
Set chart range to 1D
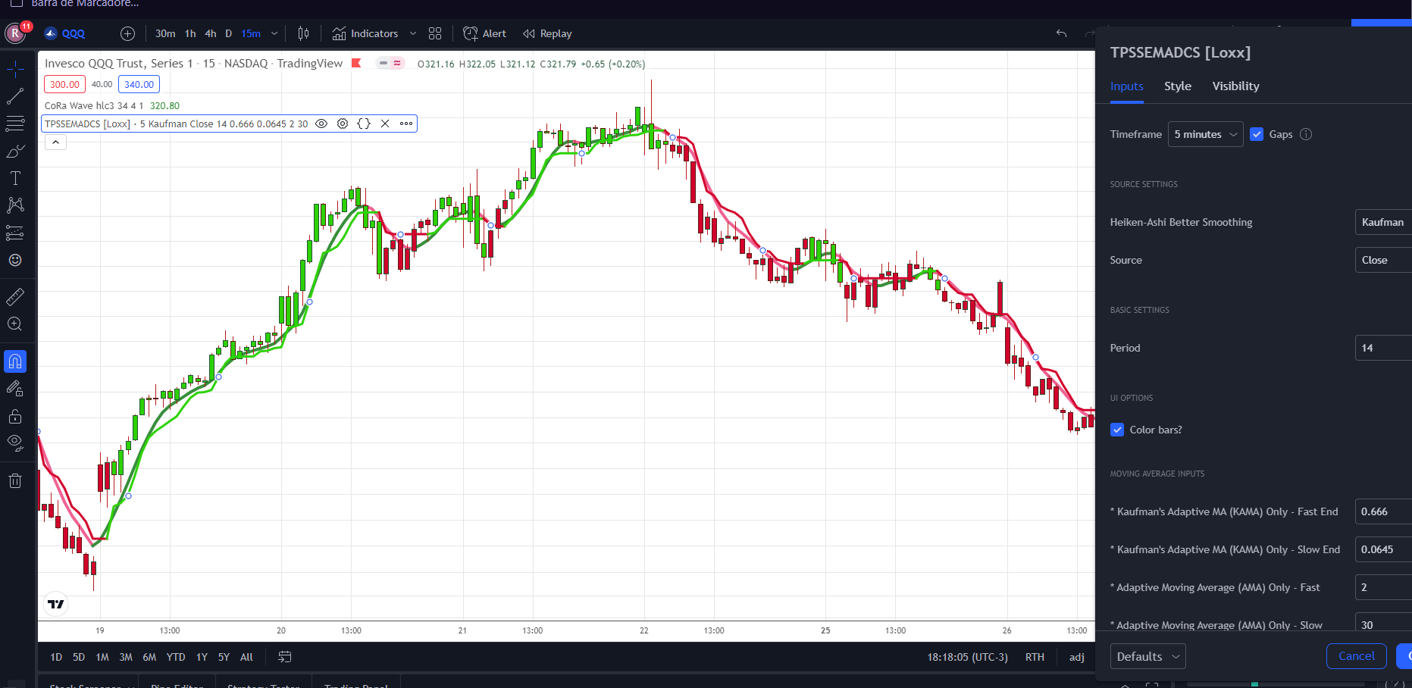pos(56,657)
